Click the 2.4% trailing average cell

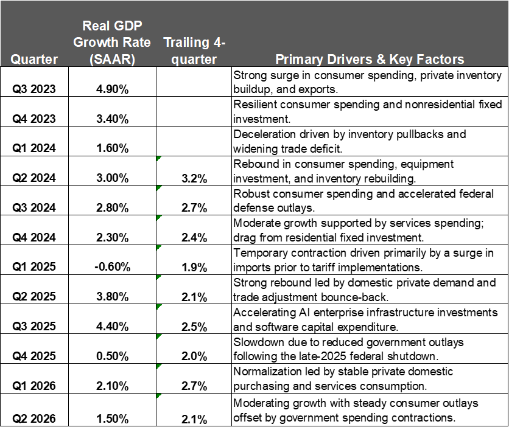194,230
